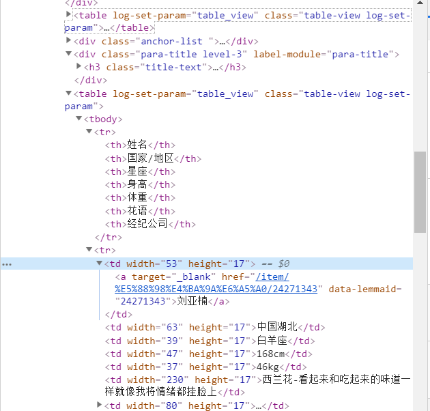Select the th 花语 row
This screenshot has width=430, height=411.
(x=140, y=211)
